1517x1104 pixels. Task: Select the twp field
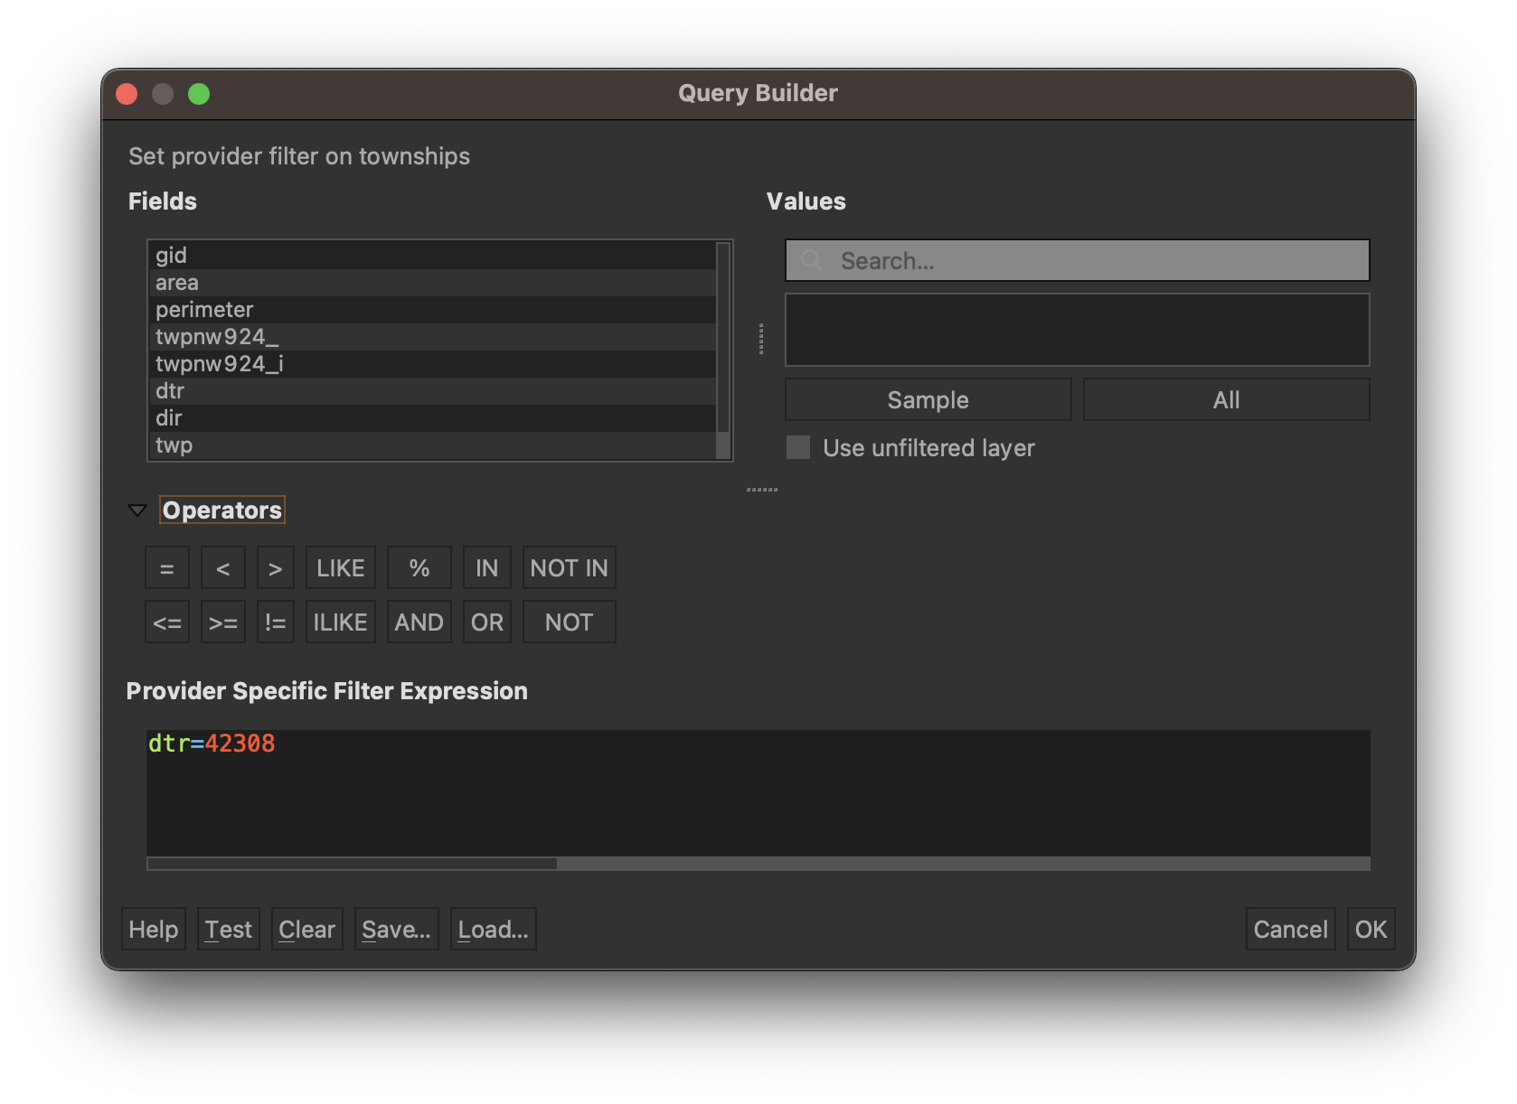tap(432, 445)
